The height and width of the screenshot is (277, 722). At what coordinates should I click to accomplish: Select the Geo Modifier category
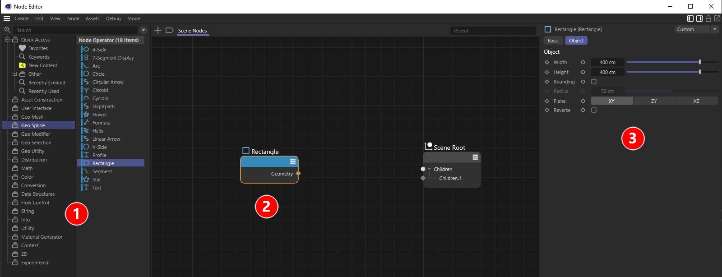click(x=36, y=134)
